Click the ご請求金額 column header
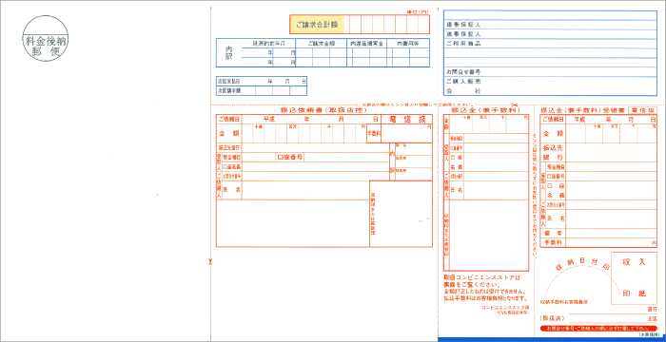The height and width of the screenshot is (342, 666). [x=322, y=44]
